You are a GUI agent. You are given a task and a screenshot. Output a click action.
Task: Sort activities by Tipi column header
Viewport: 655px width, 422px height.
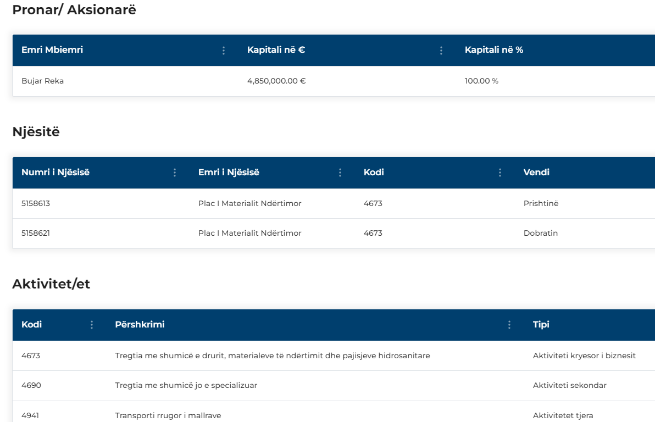click(x=541, y=325)
